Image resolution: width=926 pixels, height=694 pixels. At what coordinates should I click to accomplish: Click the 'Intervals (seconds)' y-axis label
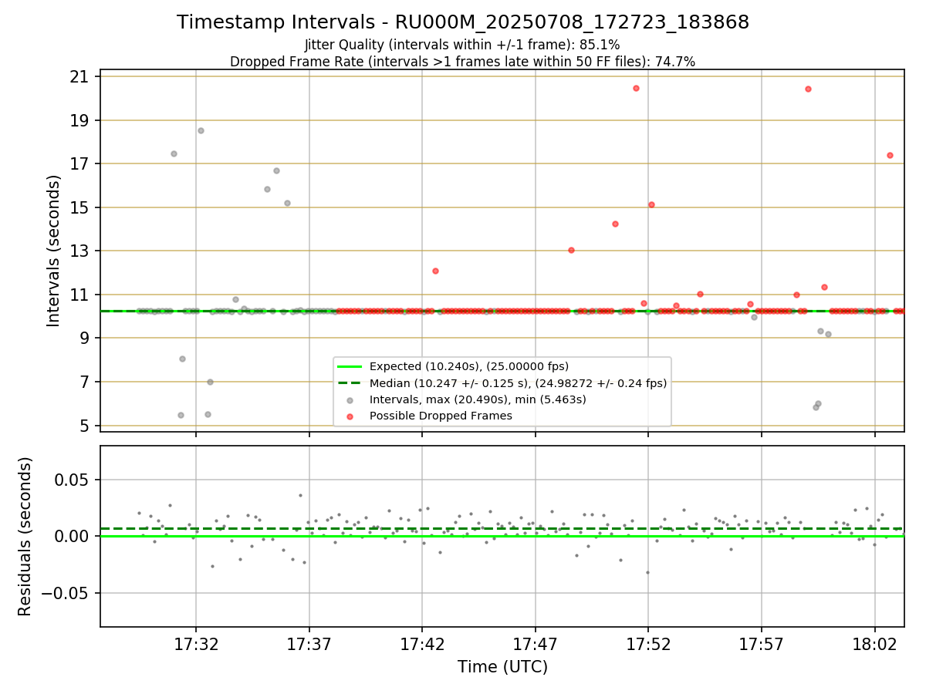(54, 251)
